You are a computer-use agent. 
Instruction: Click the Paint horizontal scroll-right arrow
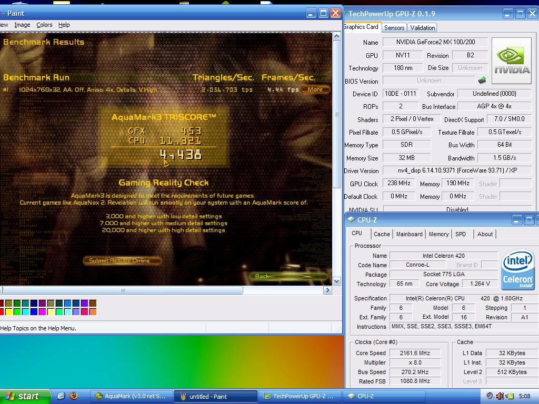[327, 290]
